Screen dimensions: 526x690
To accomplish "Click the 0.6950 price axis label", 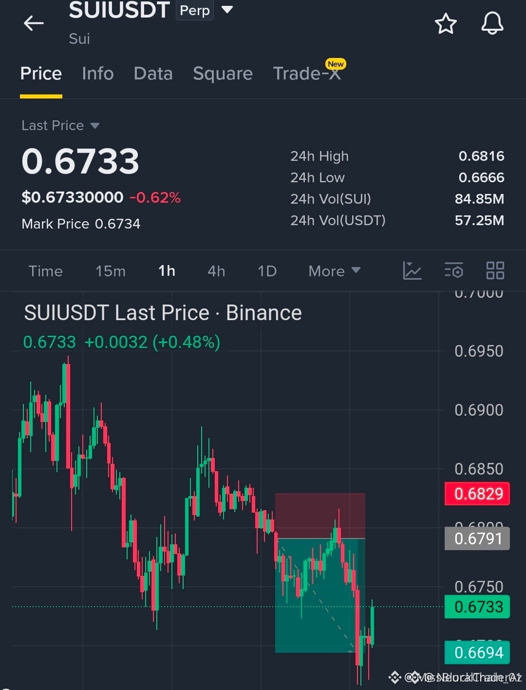I will click(x=479, y=351).
